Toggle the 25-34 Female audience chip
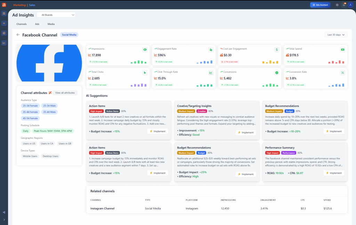 tap(30, 106)
